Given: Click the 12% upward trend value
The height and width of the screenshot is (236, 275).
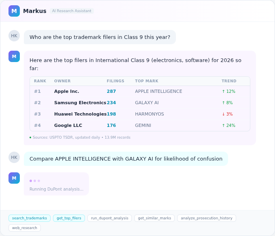Looking at the screenshot, I should (229, 91).
